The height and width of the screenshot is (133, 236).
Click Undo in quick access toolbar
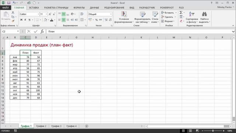14,3
